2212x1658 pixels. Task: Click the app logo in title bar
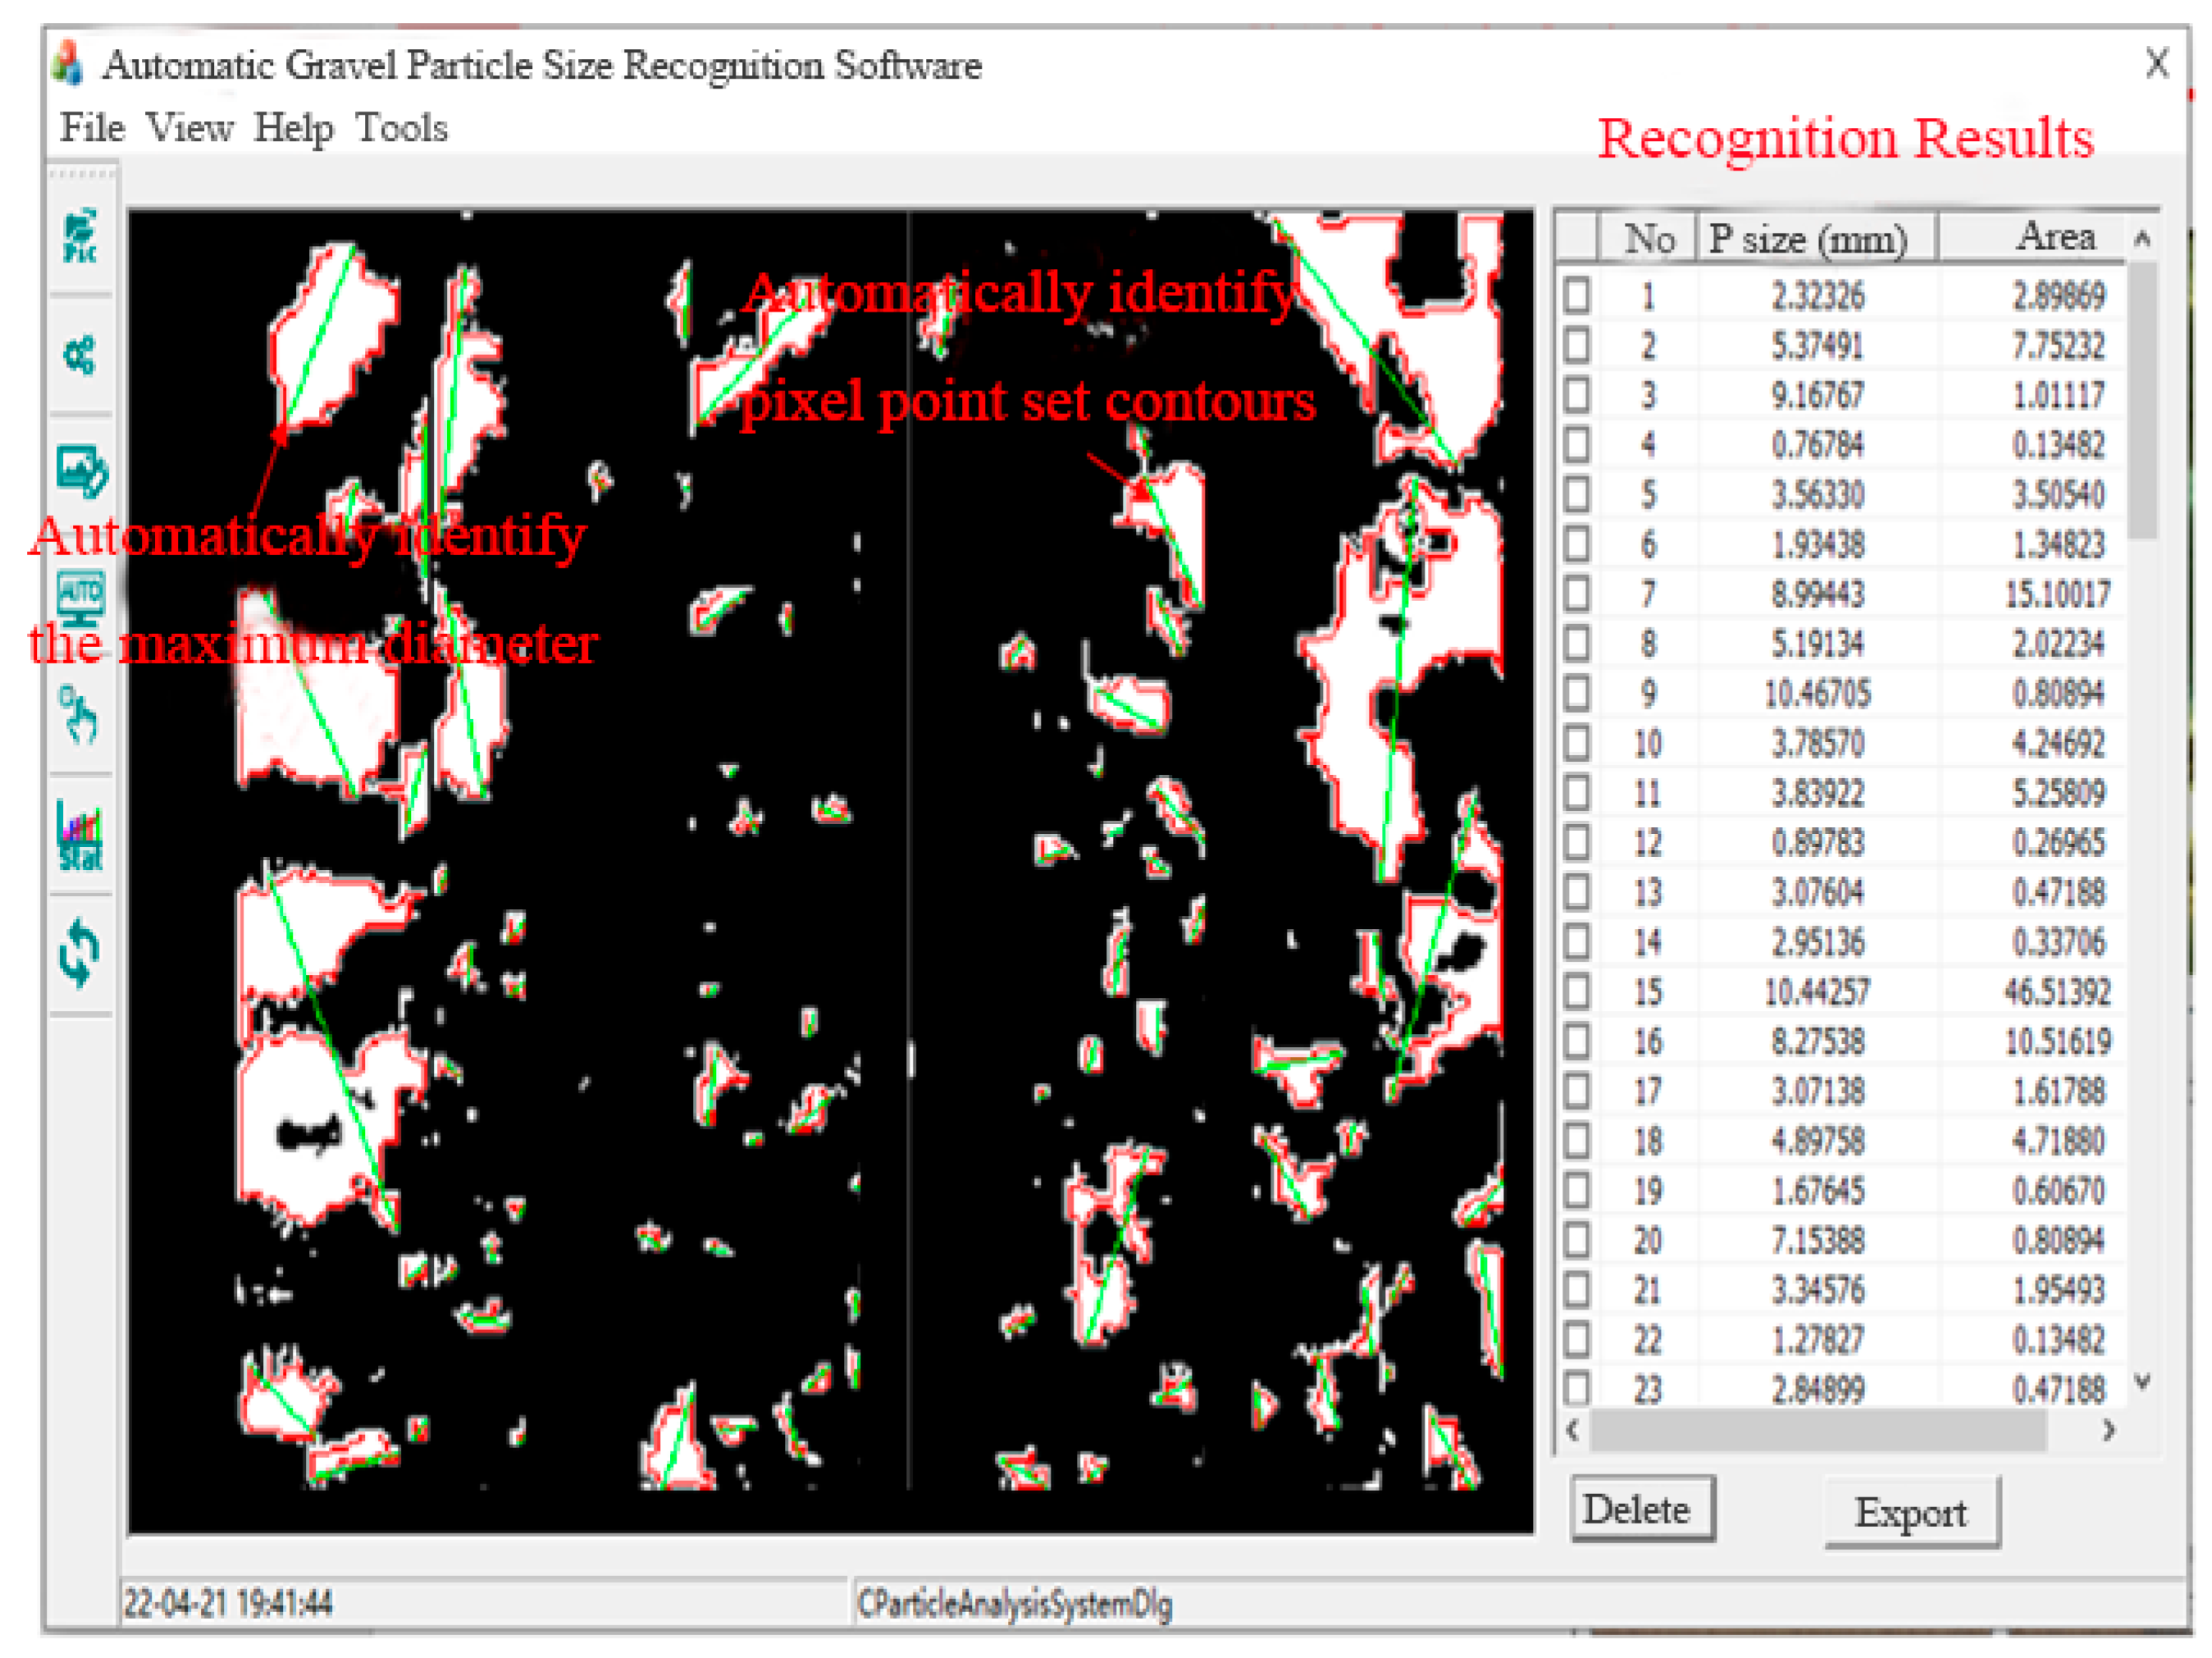pos(68,63)
